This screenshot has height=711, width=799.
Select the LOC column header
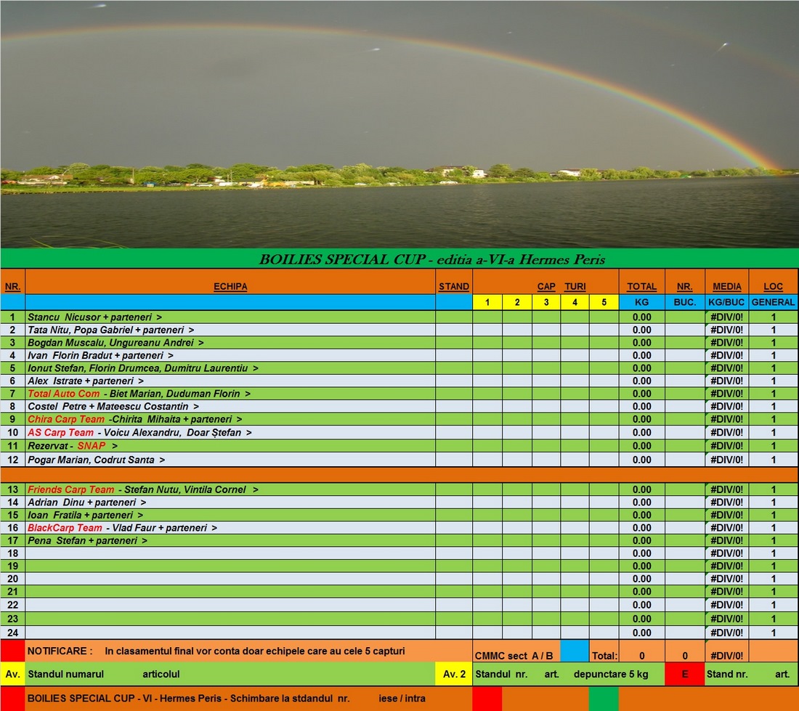tap(773, 287)
